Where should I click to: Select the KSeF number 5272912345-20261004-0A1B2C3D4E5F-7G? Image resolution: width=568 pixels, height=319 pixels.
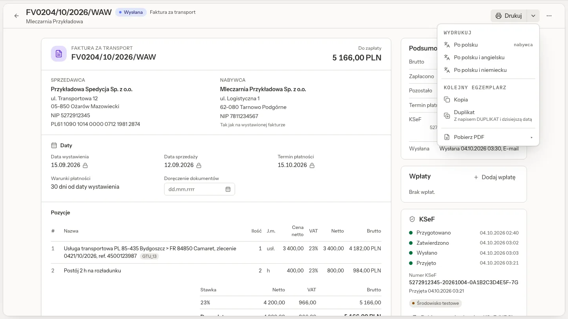tap(464, 282)
